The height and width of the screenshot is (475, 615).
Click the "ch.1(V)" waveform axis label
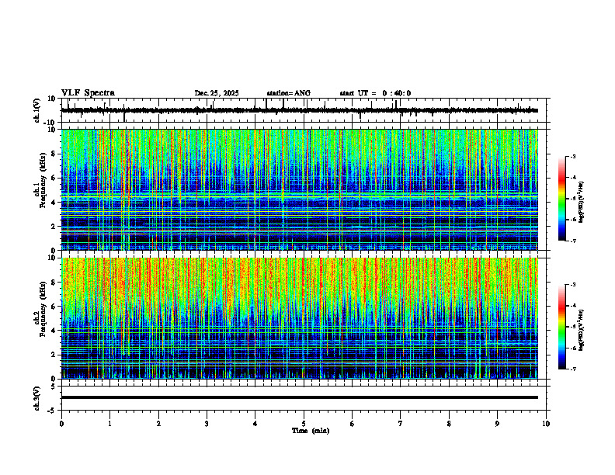pyautogui.click(x=37, y=110)
